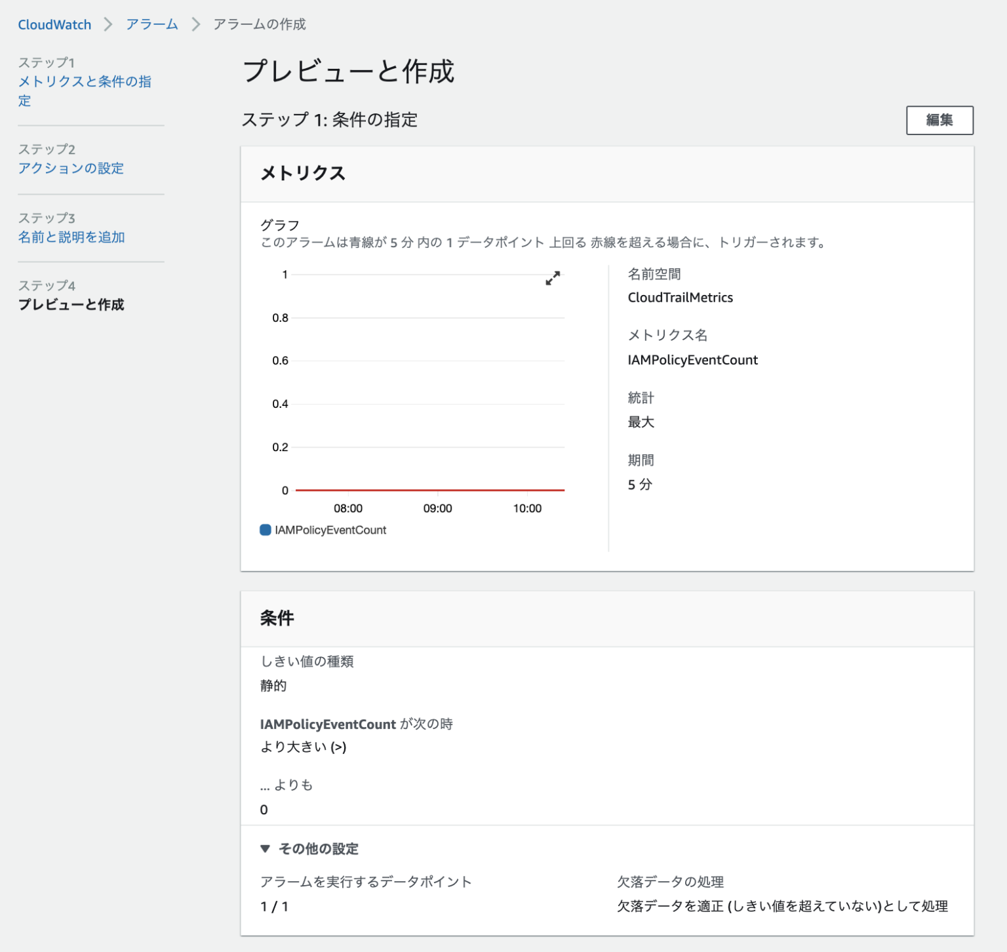Click the blue IAMPolicyEventCount legend square

pyautogui.click(x=265, y=529)
